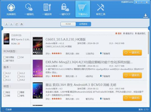The image size is (151, 112).
Task: Click 下载备用 for the EXR.MN-Ming ROM
Action: click(105, 76)
